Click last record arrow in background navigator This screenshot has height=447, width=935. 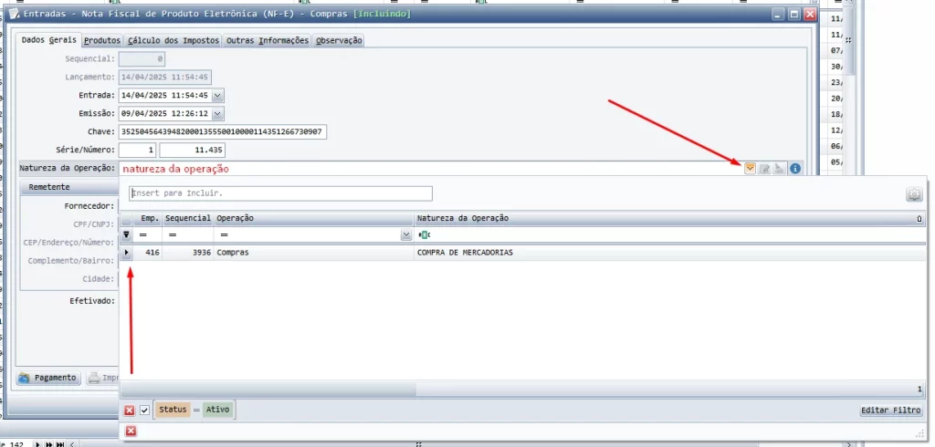(59, 444)
